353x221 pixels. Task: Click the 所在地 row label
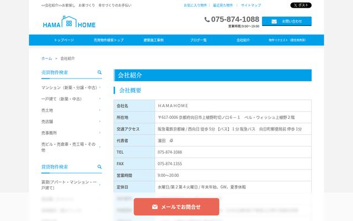point(122,117)
